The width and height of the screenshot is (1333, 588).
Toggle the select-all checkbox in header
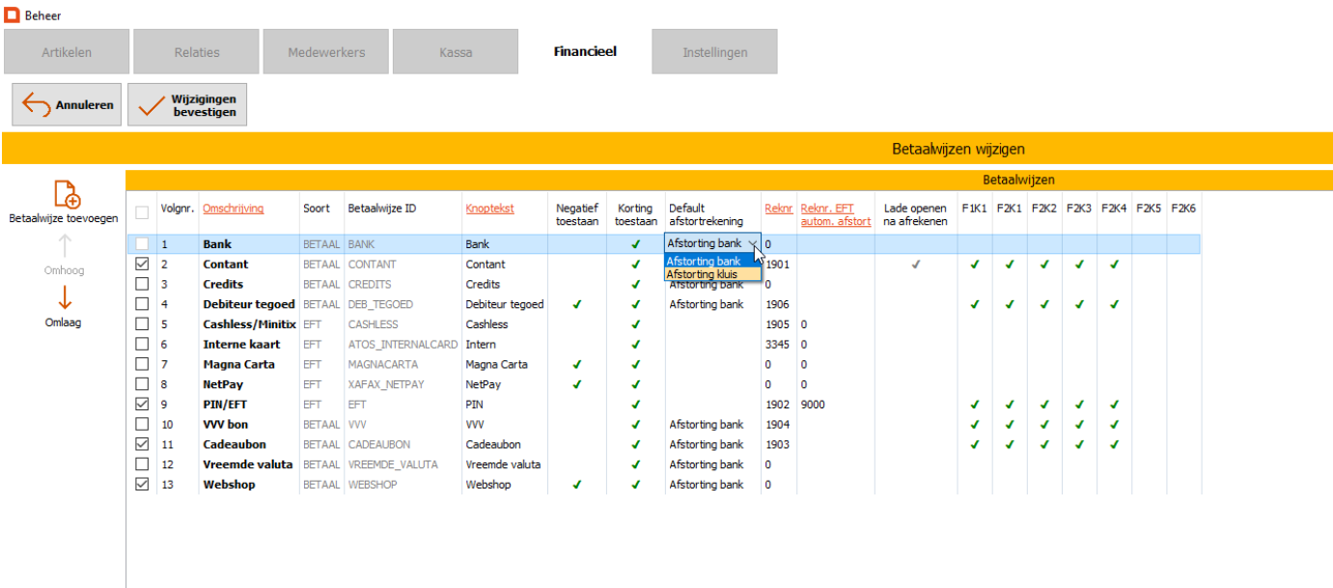click(x=143, y=212)
